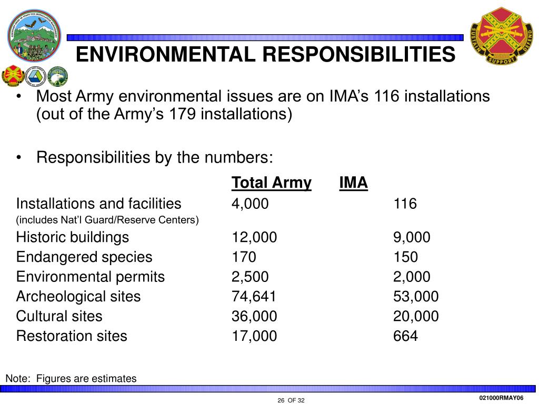Click Total Army value 4,000

point(250,204)
